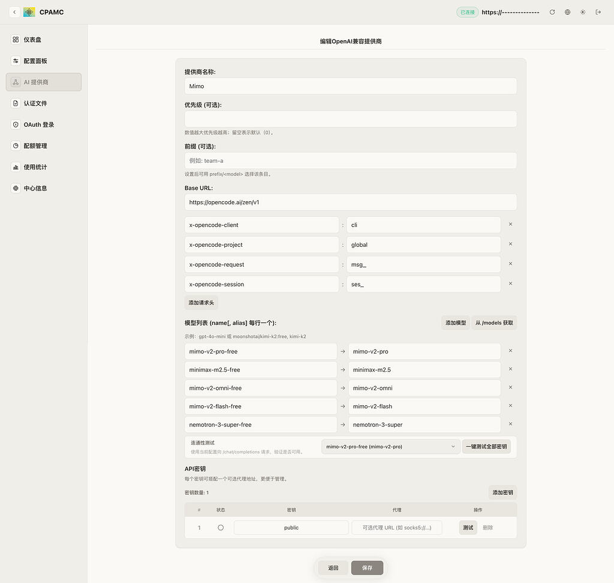Click 一键测试全部密钥 button
The image size is (614, 583).
pyautogui.click(x=486, y=447)
